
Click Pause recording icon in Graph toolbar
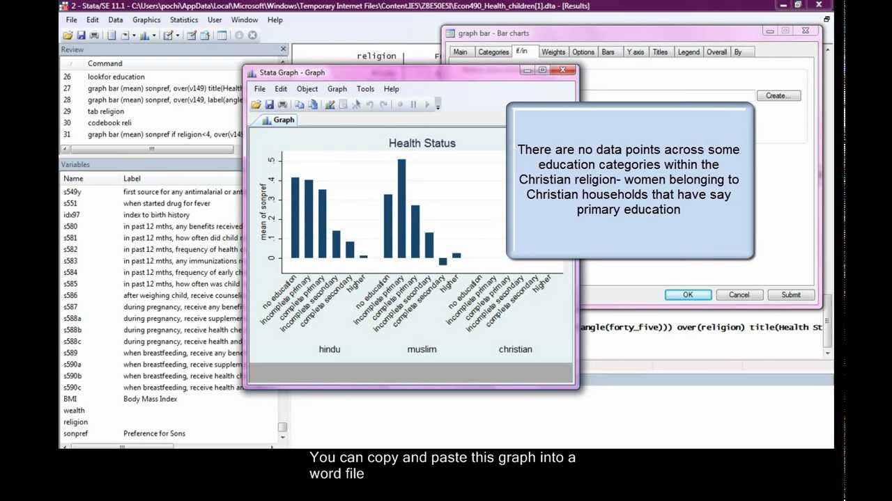413,104
